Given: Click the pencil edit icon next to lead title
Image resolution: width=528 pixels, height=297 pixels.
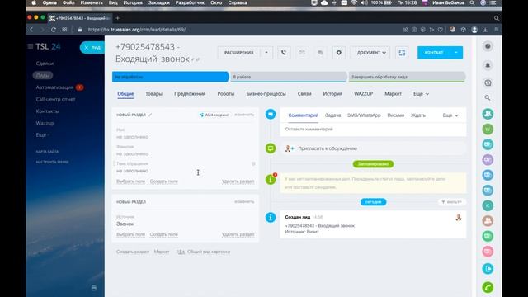Looking at the screenshot, I should 193,60.
